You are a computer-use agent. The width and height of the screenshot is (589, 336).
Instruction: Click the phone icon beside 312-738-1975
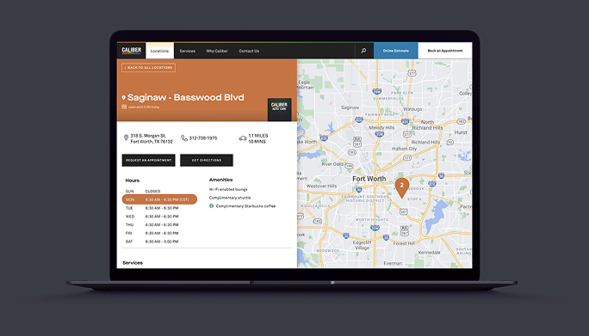(184, 138)
